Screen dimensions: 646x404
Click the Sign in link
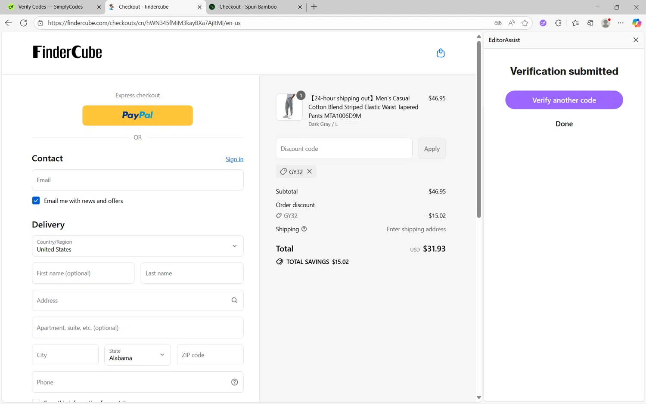click(x=234, y=159)
